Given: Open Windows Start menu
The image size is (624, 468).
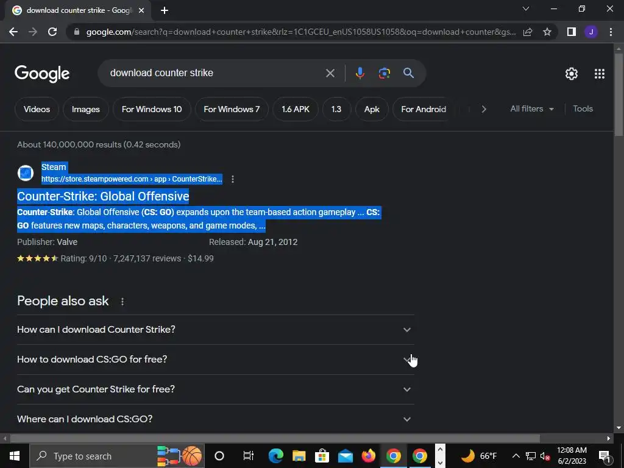Looking at the screenshot, I should click(x=15, y=456).
